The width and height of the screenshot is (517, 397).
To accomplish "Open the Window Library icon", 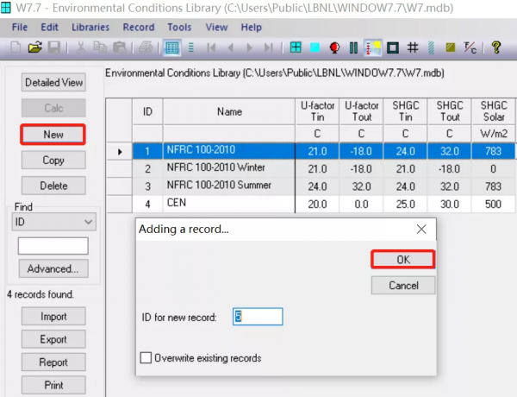I will click(296, 47).
